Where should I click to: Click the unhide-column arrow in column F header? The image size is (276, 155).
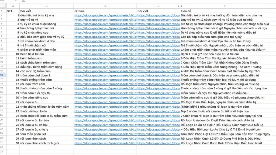click(x=182, y=6)
